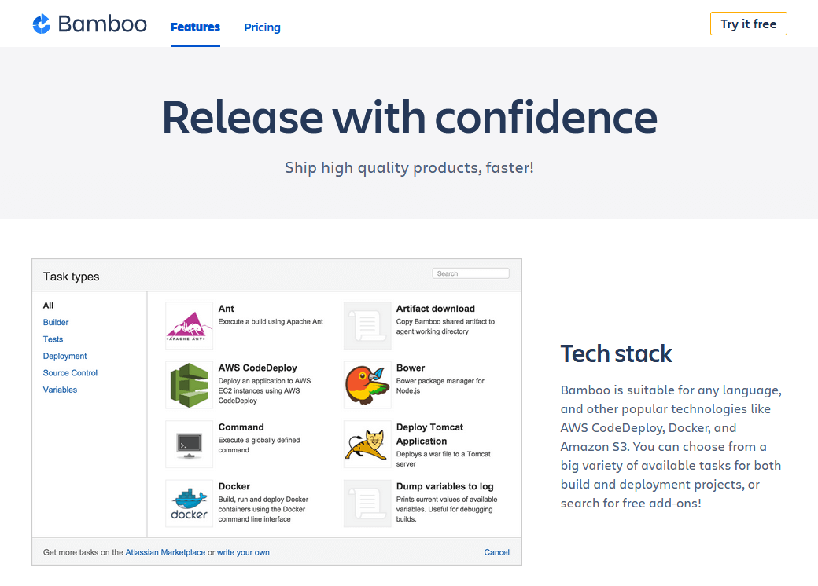Click 'Get more tasks on the' footer text

[x=83, y=552]
